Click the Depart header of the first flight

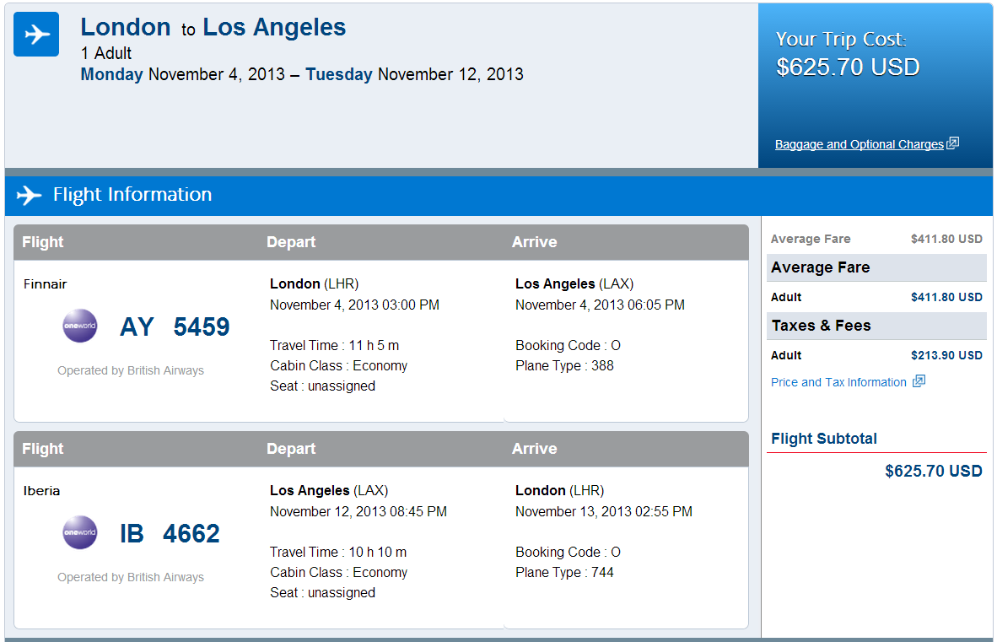pos(291,242)
